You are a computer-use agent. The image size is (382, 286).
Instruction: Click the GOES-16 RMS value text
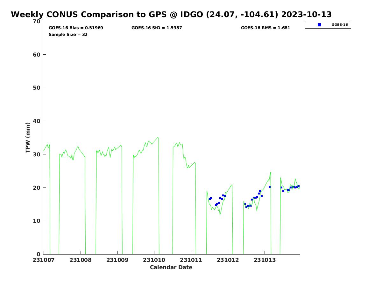(x=265, y=28)
